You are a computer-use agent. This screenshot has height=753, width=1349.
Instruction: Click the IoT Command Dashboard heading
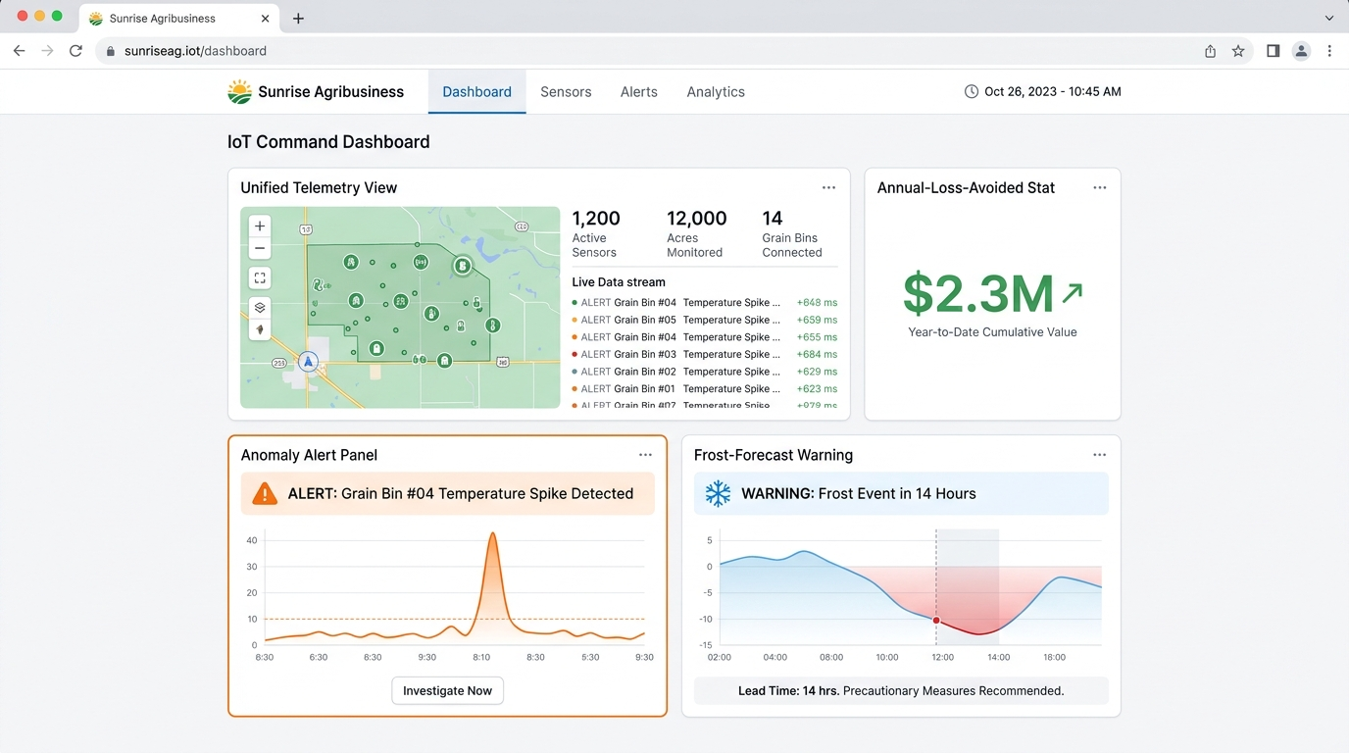(x=328, y=142)
